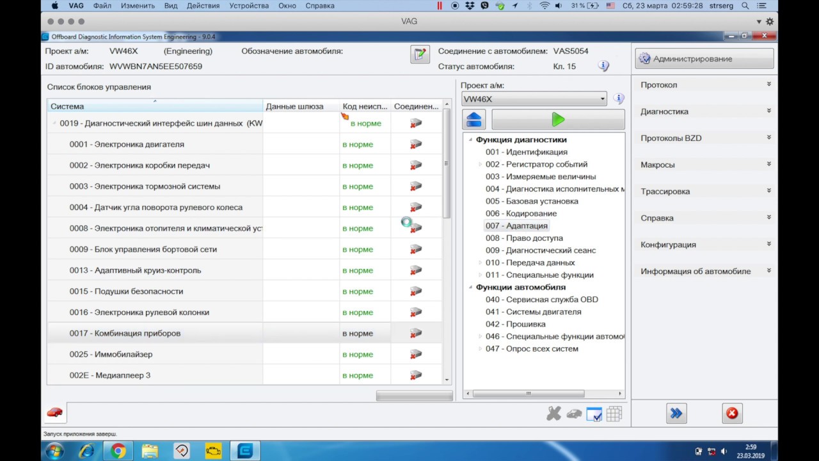Click info icon next to Кл. 15
819x461 pixels.
(x=603, y=66)
